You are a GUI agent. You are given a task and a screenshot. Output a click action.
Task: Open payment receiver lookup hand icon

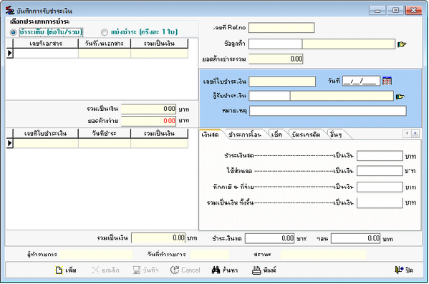click(x=400, y=96)
